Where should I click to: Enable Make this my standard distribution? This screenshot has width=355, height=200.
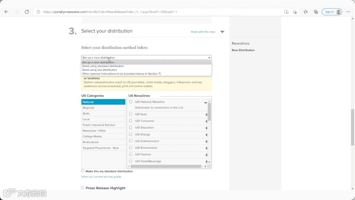[x=83, y=171]
